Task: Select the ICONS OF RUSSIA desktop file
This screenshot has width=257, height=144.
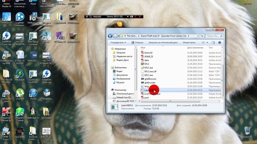Action: click(20, 58)
